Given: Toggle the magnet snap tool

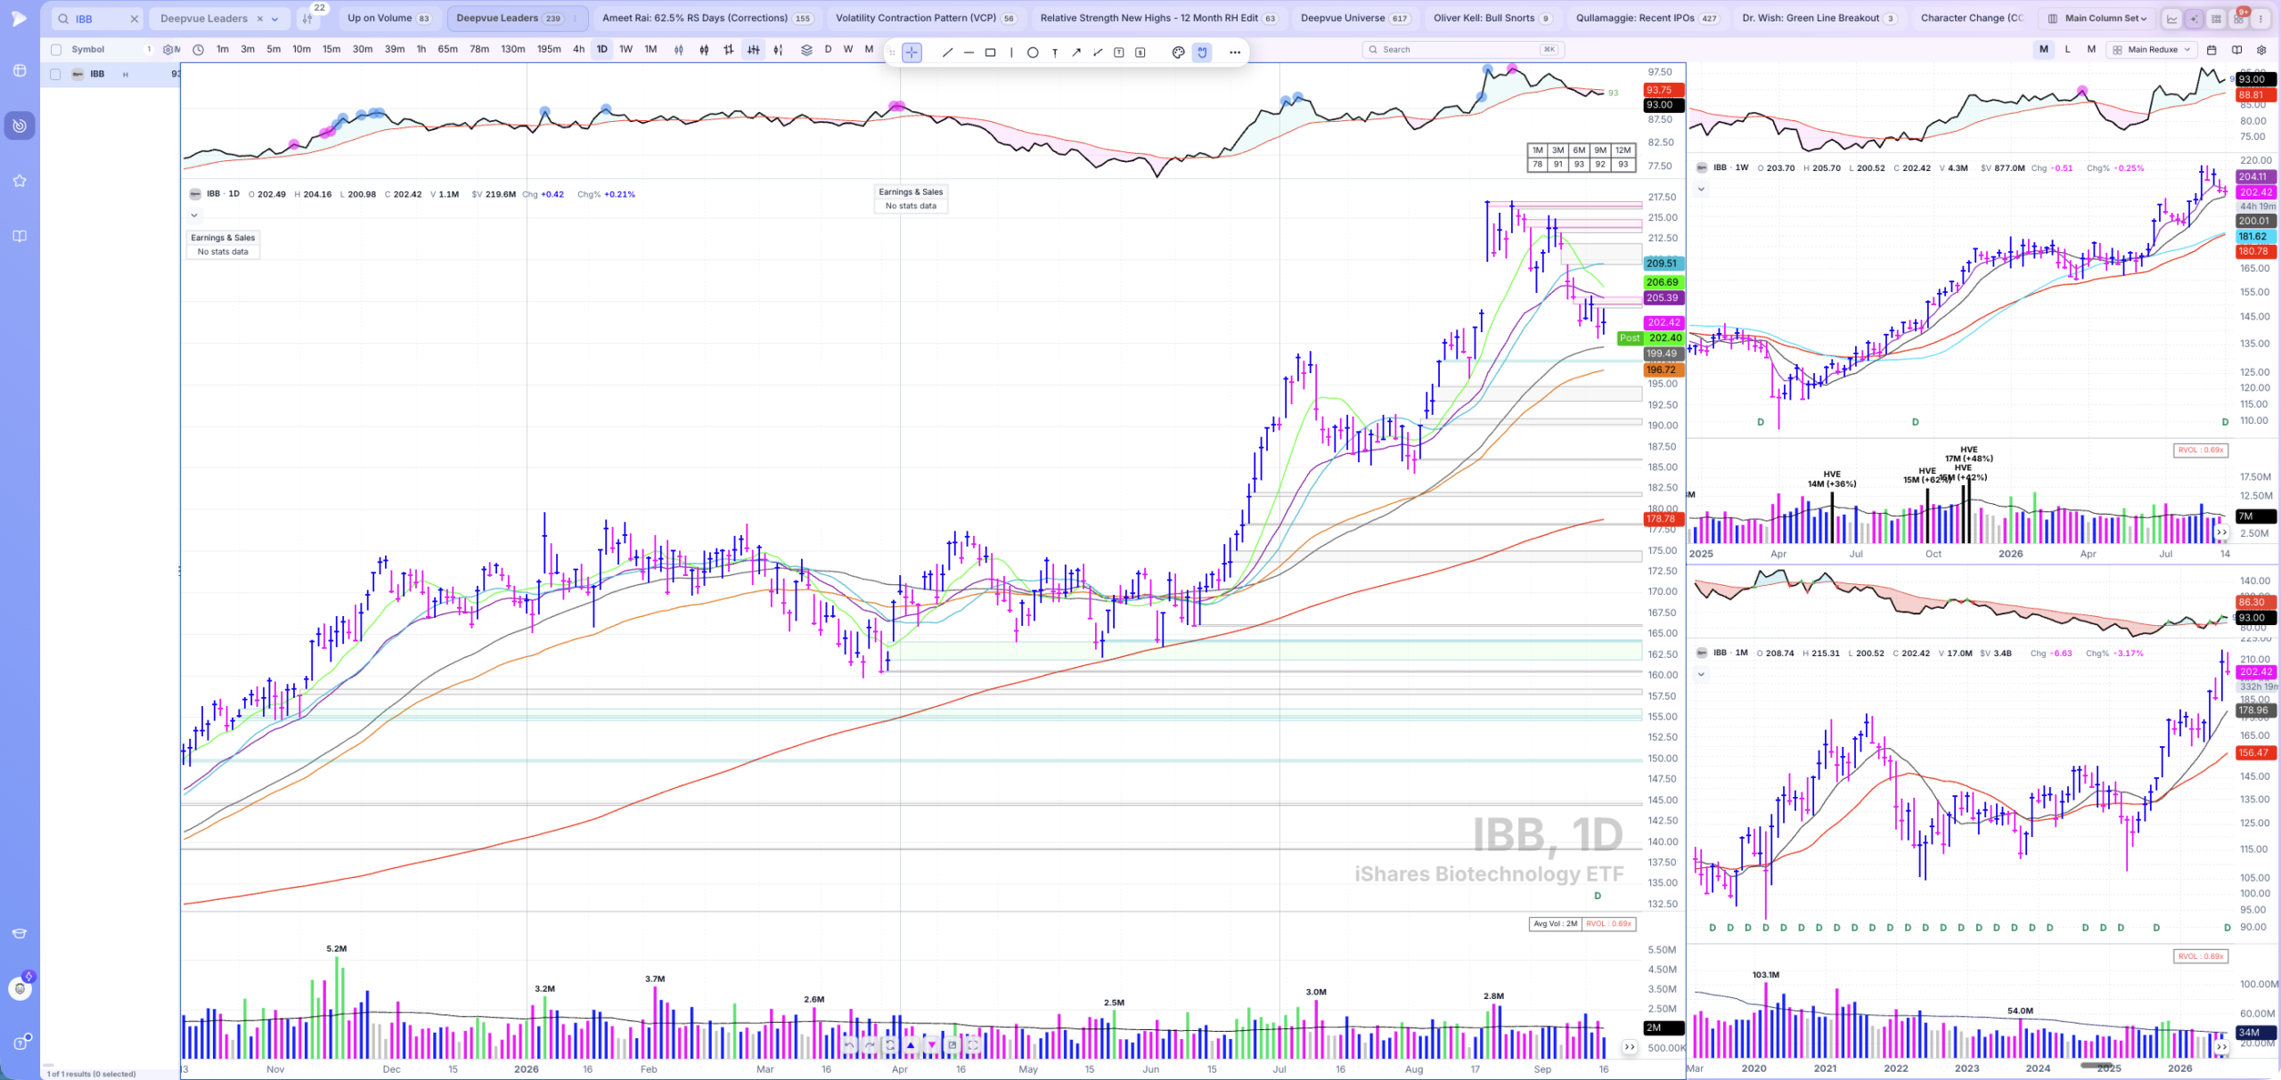Looking at the screenshot, I should click(1202, 53).
